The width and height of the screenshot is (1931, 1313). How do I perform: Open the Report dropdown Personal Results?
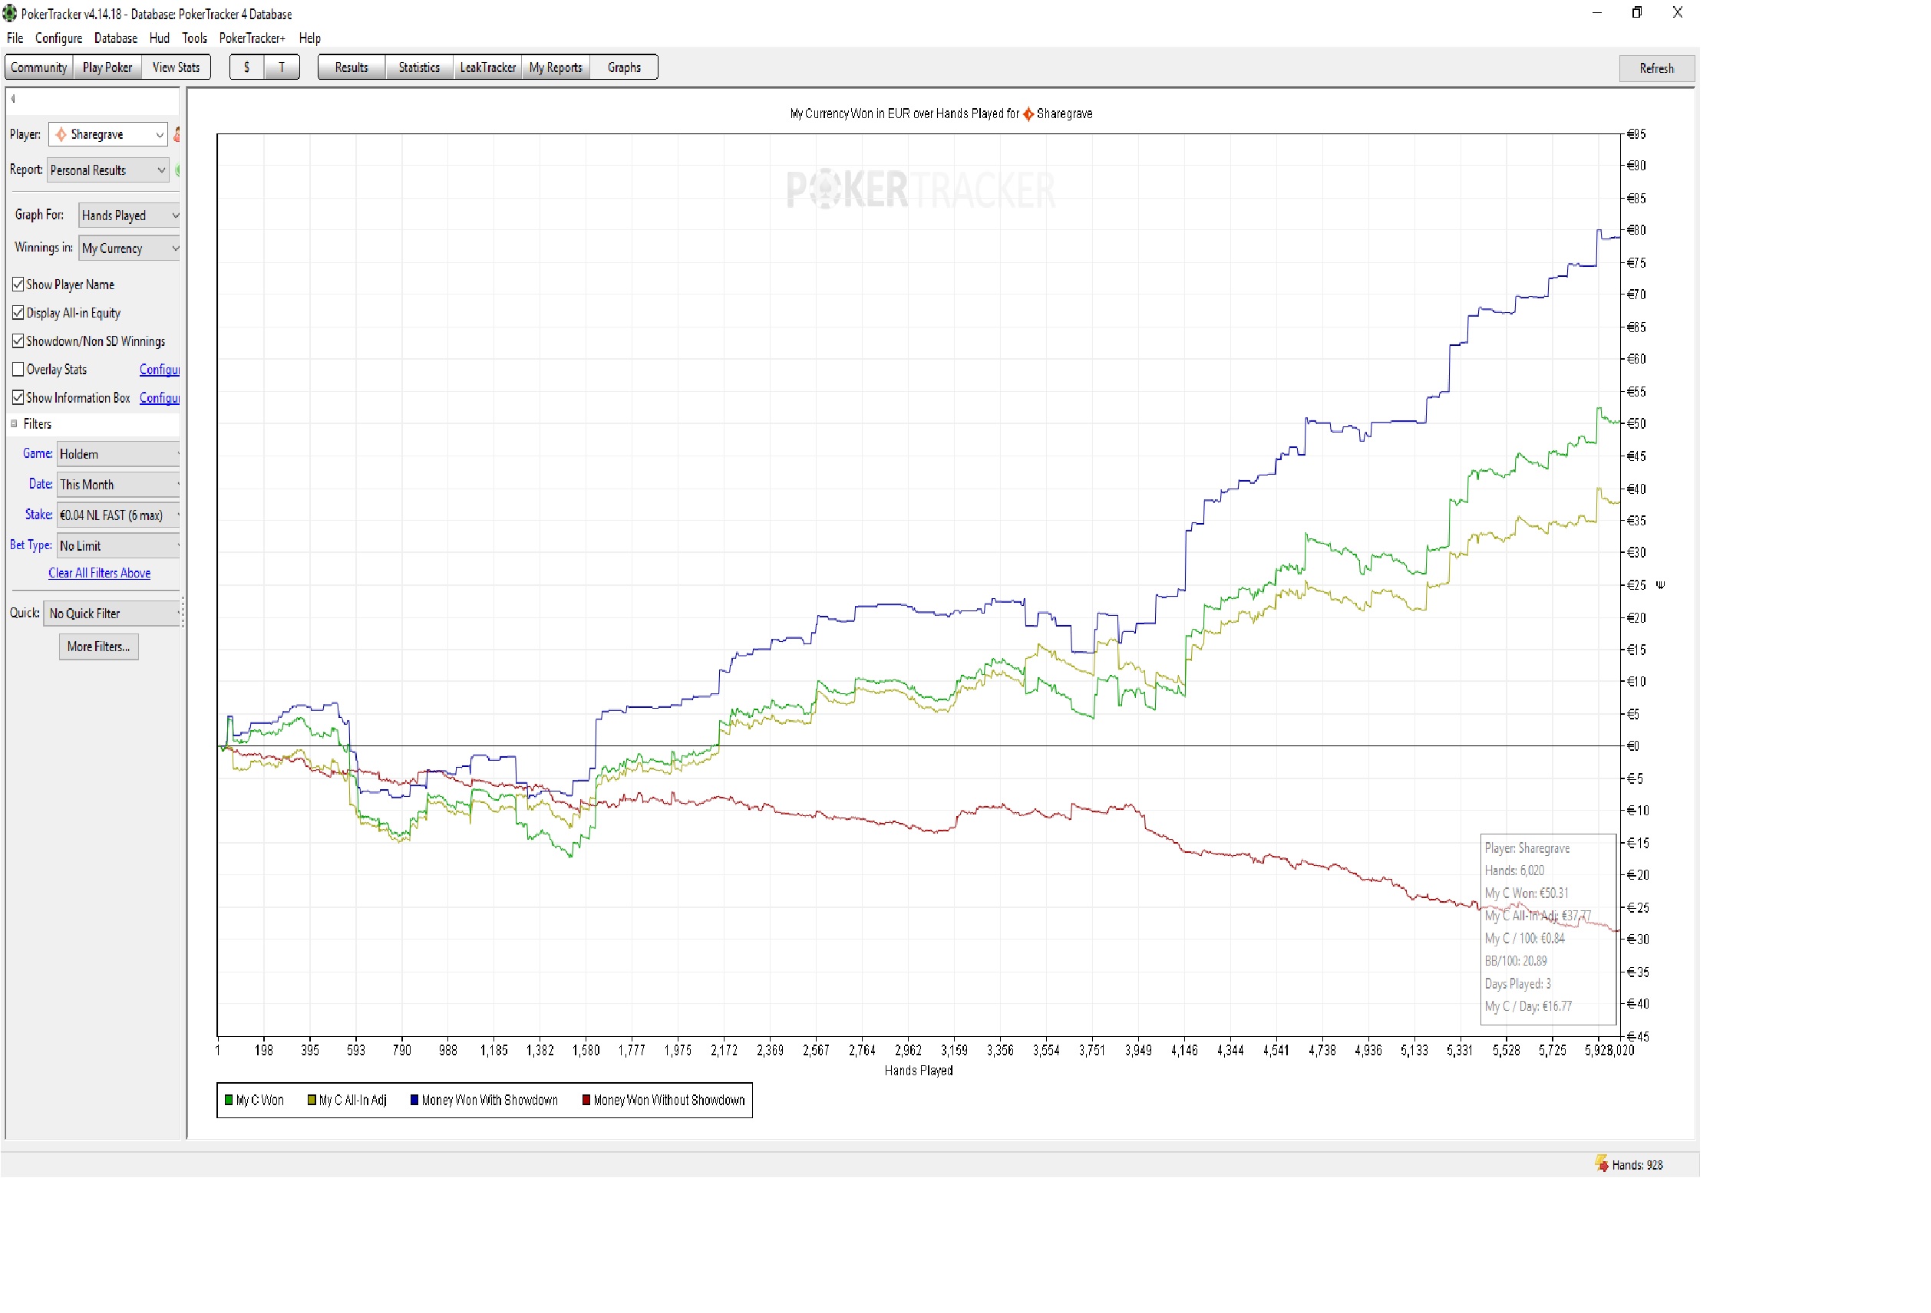click(108, 170)
